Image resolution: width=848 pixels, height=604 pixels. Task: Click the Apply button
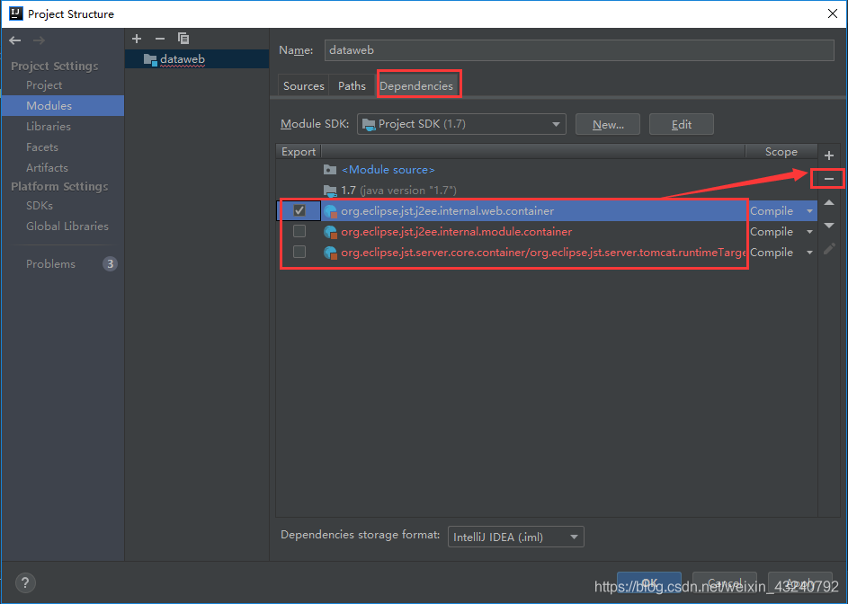799,583
